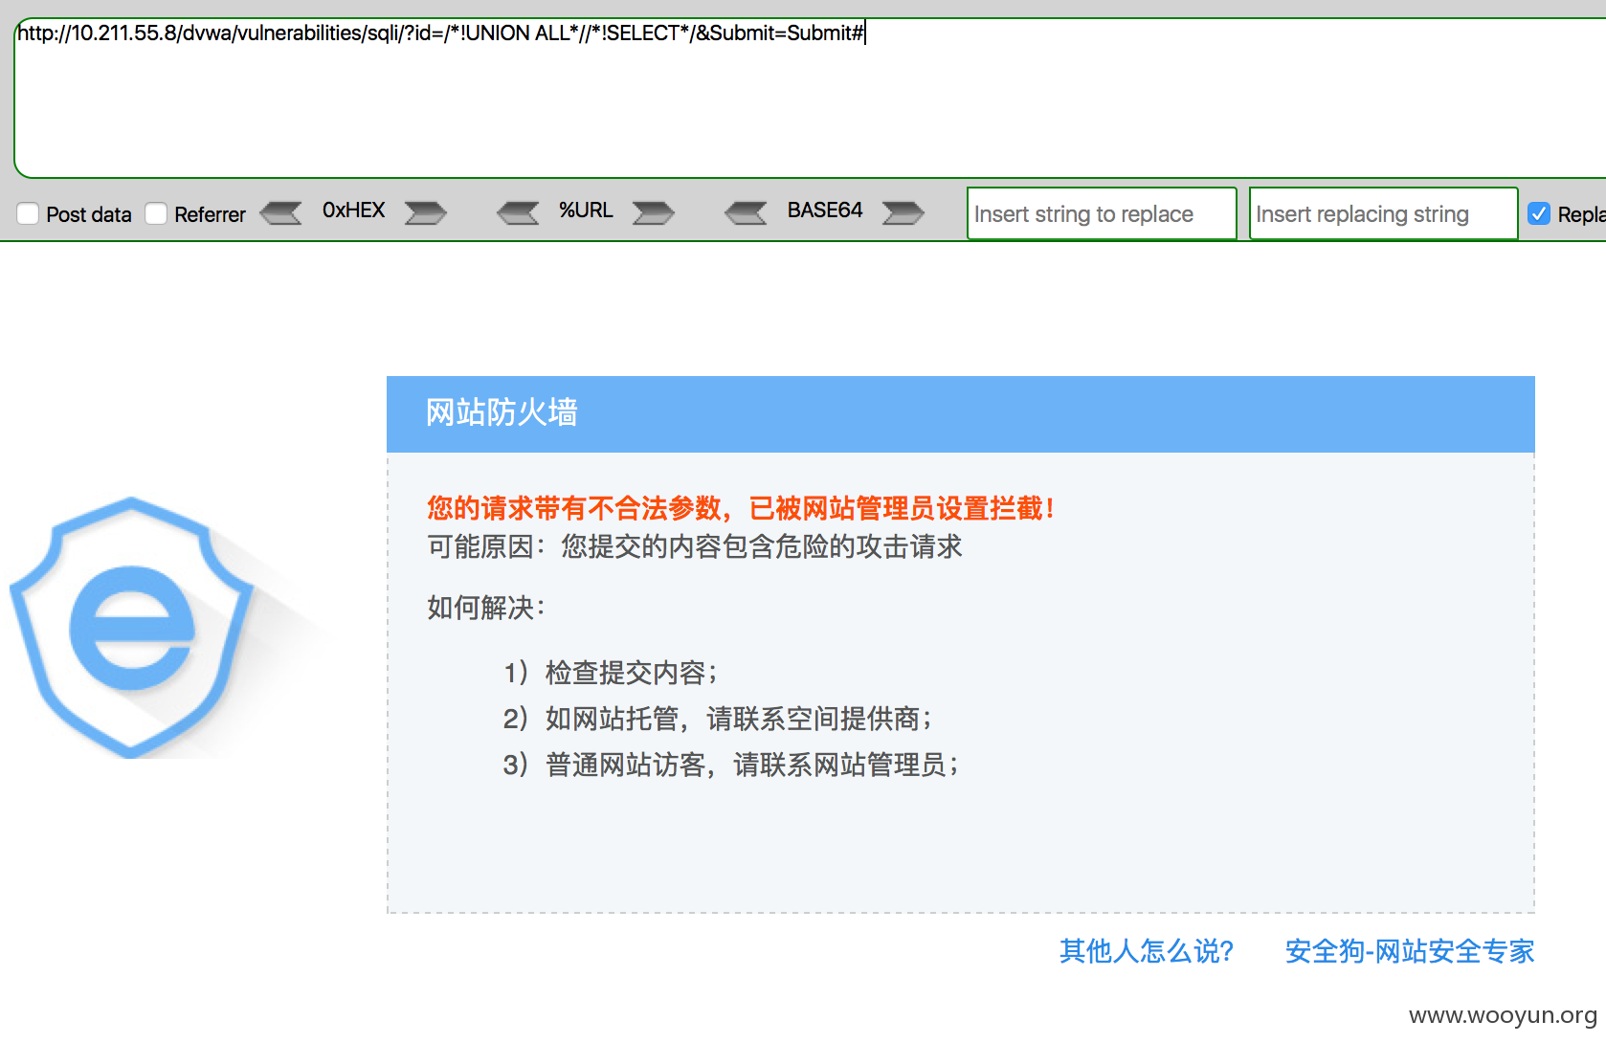The image size is (1606, 1043).
Task: Click the %URL encode right arrow
Action: [653, 212]
